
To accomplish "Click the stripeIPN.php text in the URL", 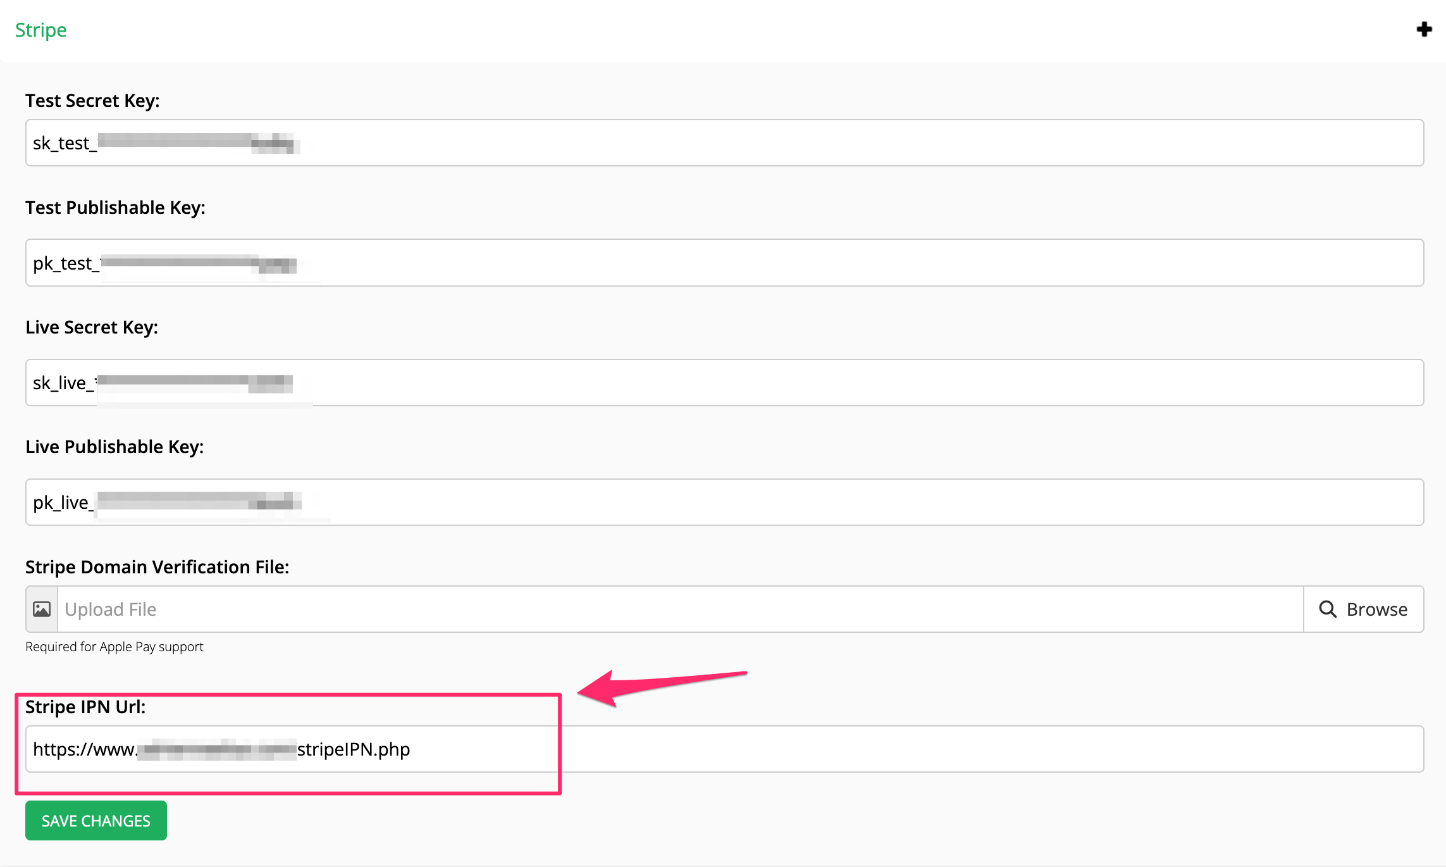I will click(354, 749).
